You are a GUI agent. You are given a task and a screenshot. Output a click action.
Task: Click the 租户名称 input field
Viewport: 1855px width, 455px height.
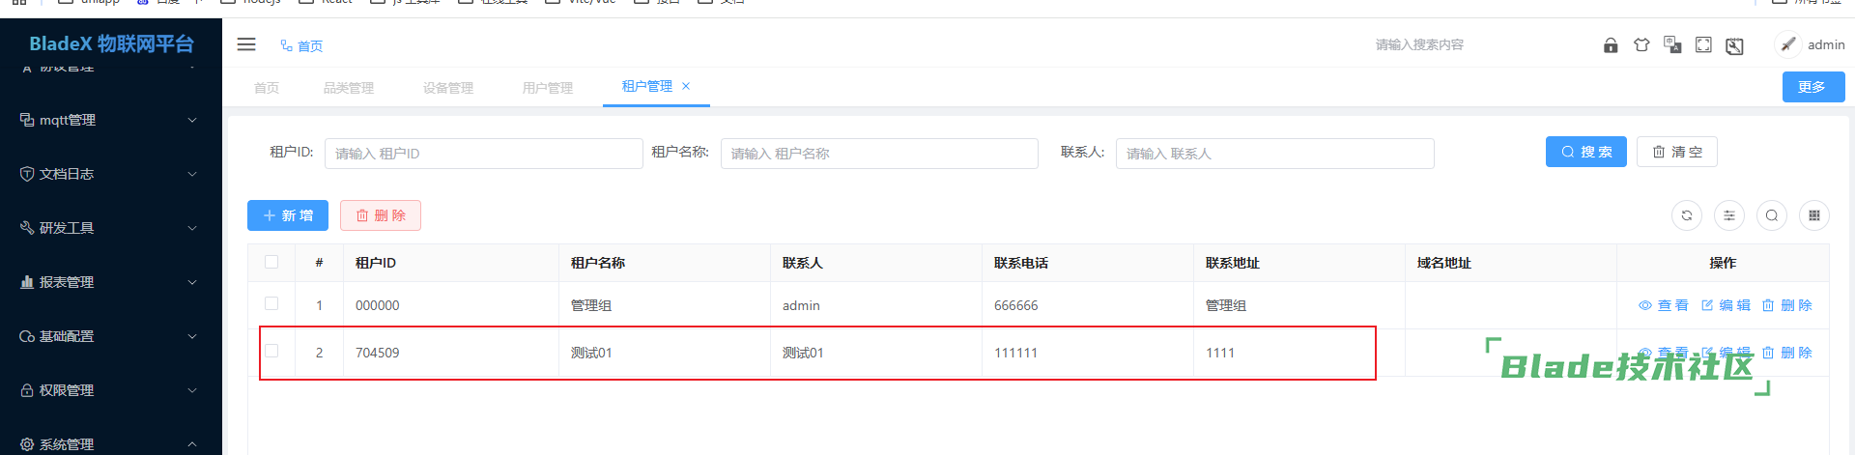879,154
